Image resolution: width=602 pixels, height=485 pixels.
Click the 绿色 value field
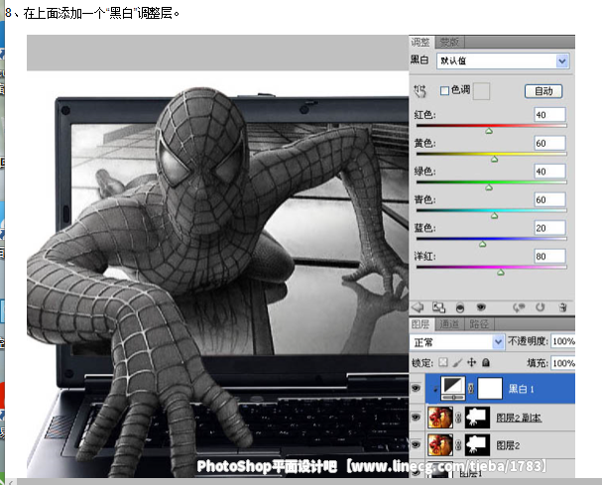click(x=549, y=172)
